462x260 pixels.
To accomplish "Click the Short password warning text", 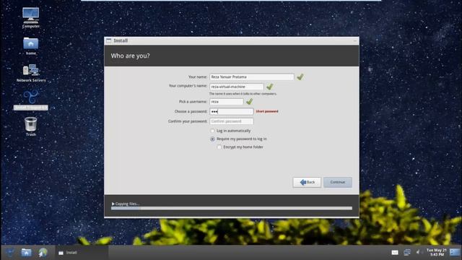I will [x=267, y=111].
